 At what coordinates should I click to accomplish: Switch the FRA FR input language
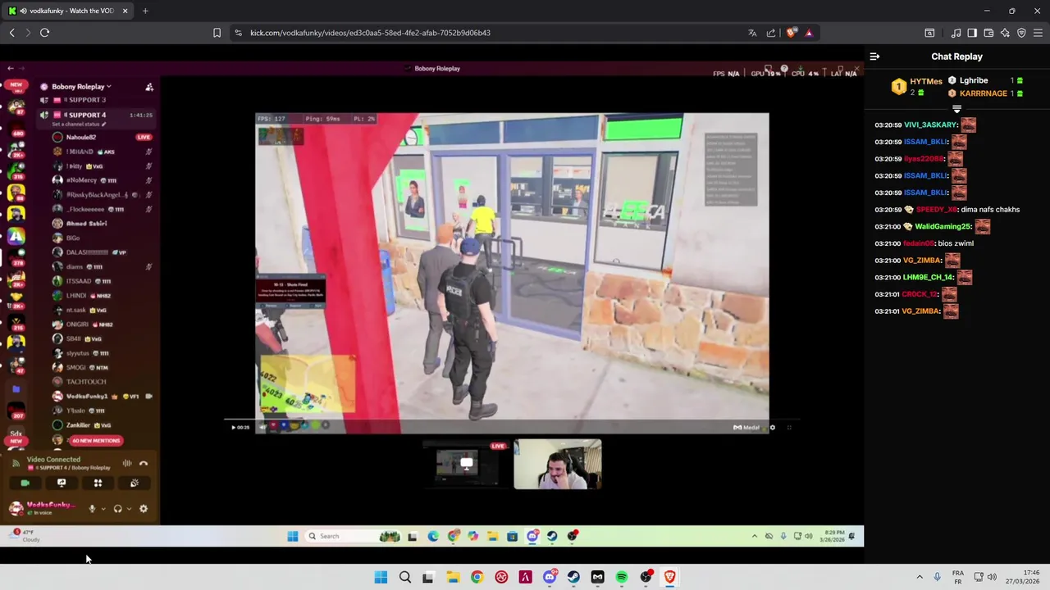(x=958, y=577)
